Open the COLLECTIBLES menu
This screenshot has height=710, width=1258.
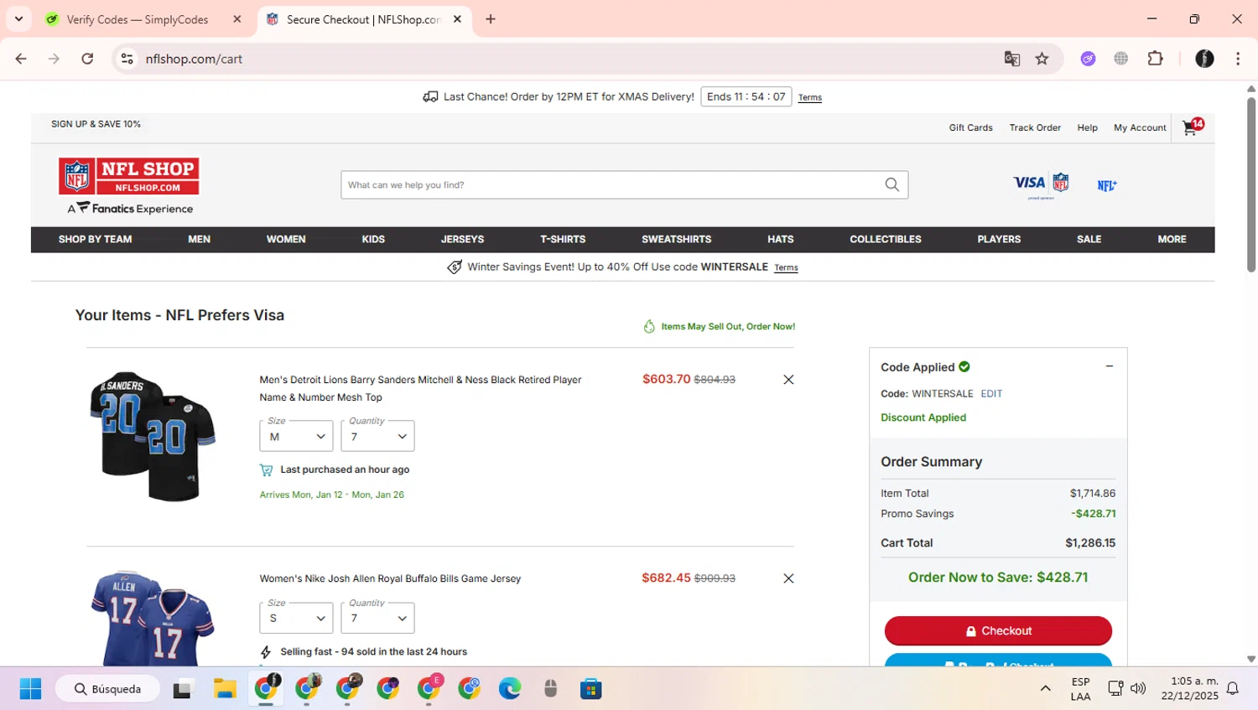pos(885,240)
